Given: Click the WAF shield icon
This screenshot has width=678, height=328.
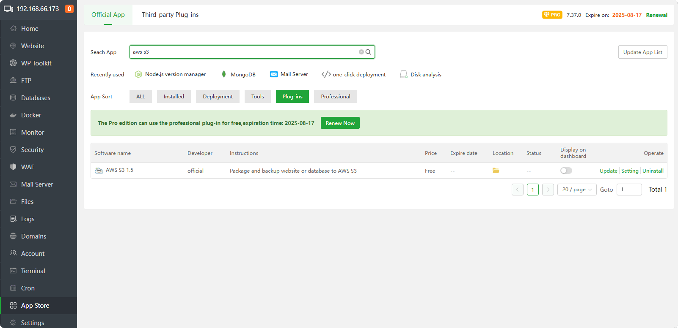Looking at the screenshot, I should 13,167.
